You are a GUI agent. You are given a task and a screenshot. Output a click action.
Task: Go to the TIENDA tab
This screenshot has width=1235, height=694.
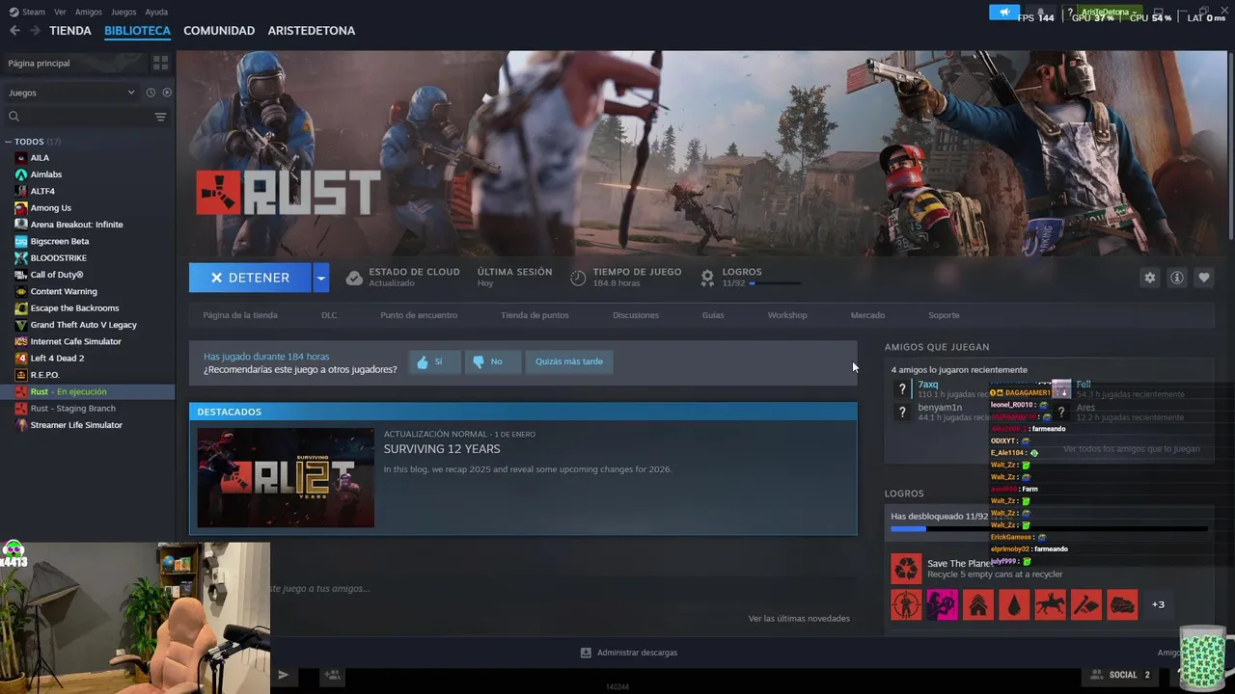pyautogui.click(x=70, y=31)
